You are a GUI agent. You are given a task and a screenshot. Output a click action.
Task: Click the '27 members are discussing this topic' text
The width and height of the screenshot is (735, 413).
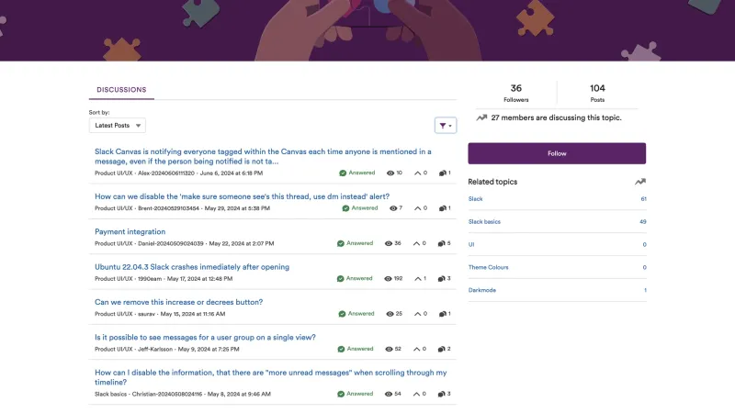point(557,117)
